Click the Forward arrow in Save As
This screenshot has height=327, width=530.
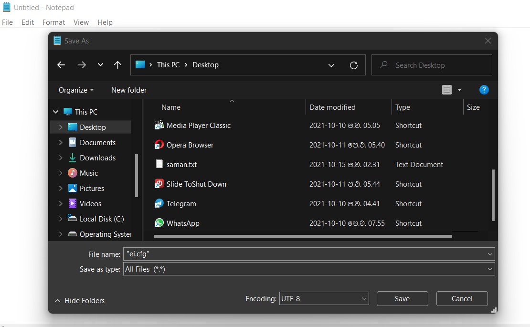82,65
